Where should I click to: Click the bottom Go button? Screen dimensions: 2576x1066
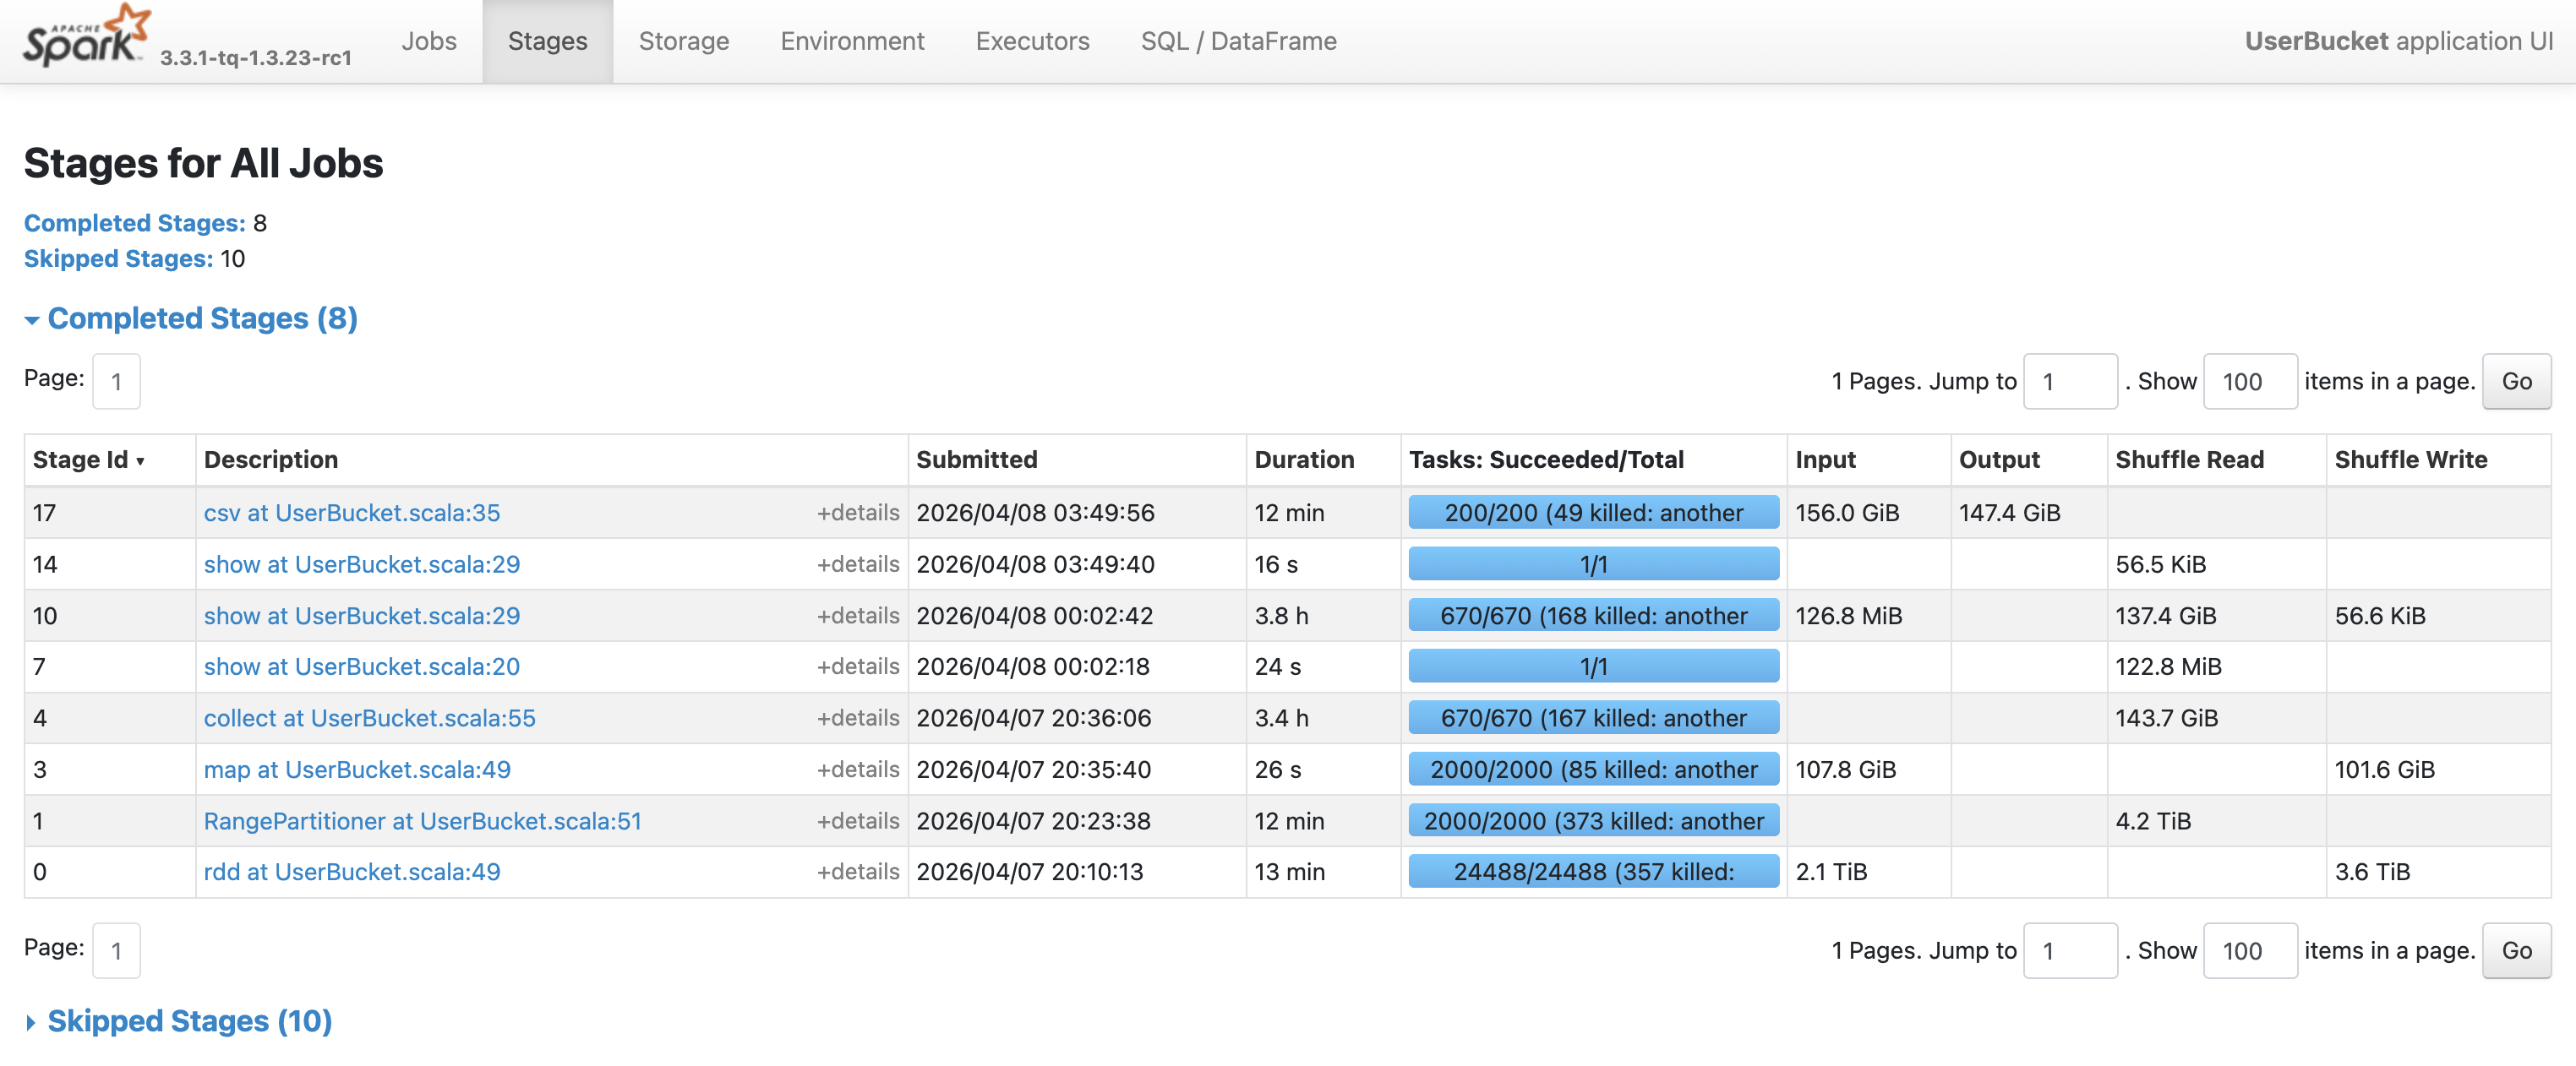pyautogui.click(x=2515, y=951)
